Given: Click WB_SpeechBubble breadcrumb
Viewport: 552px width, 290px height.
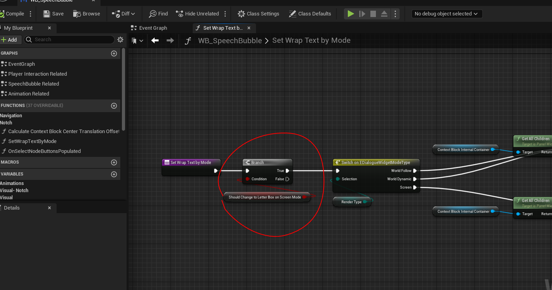Looking at the screenshot, I should [x=230, y=40].
